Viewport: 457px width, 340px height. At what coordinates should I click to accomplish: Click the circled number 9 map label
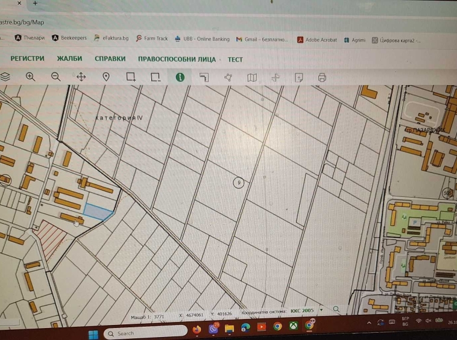239,183
